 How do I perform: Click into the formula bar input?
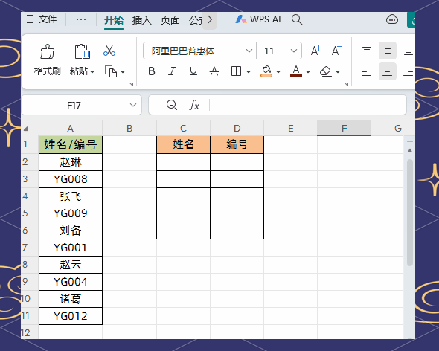tap(307, 105)
